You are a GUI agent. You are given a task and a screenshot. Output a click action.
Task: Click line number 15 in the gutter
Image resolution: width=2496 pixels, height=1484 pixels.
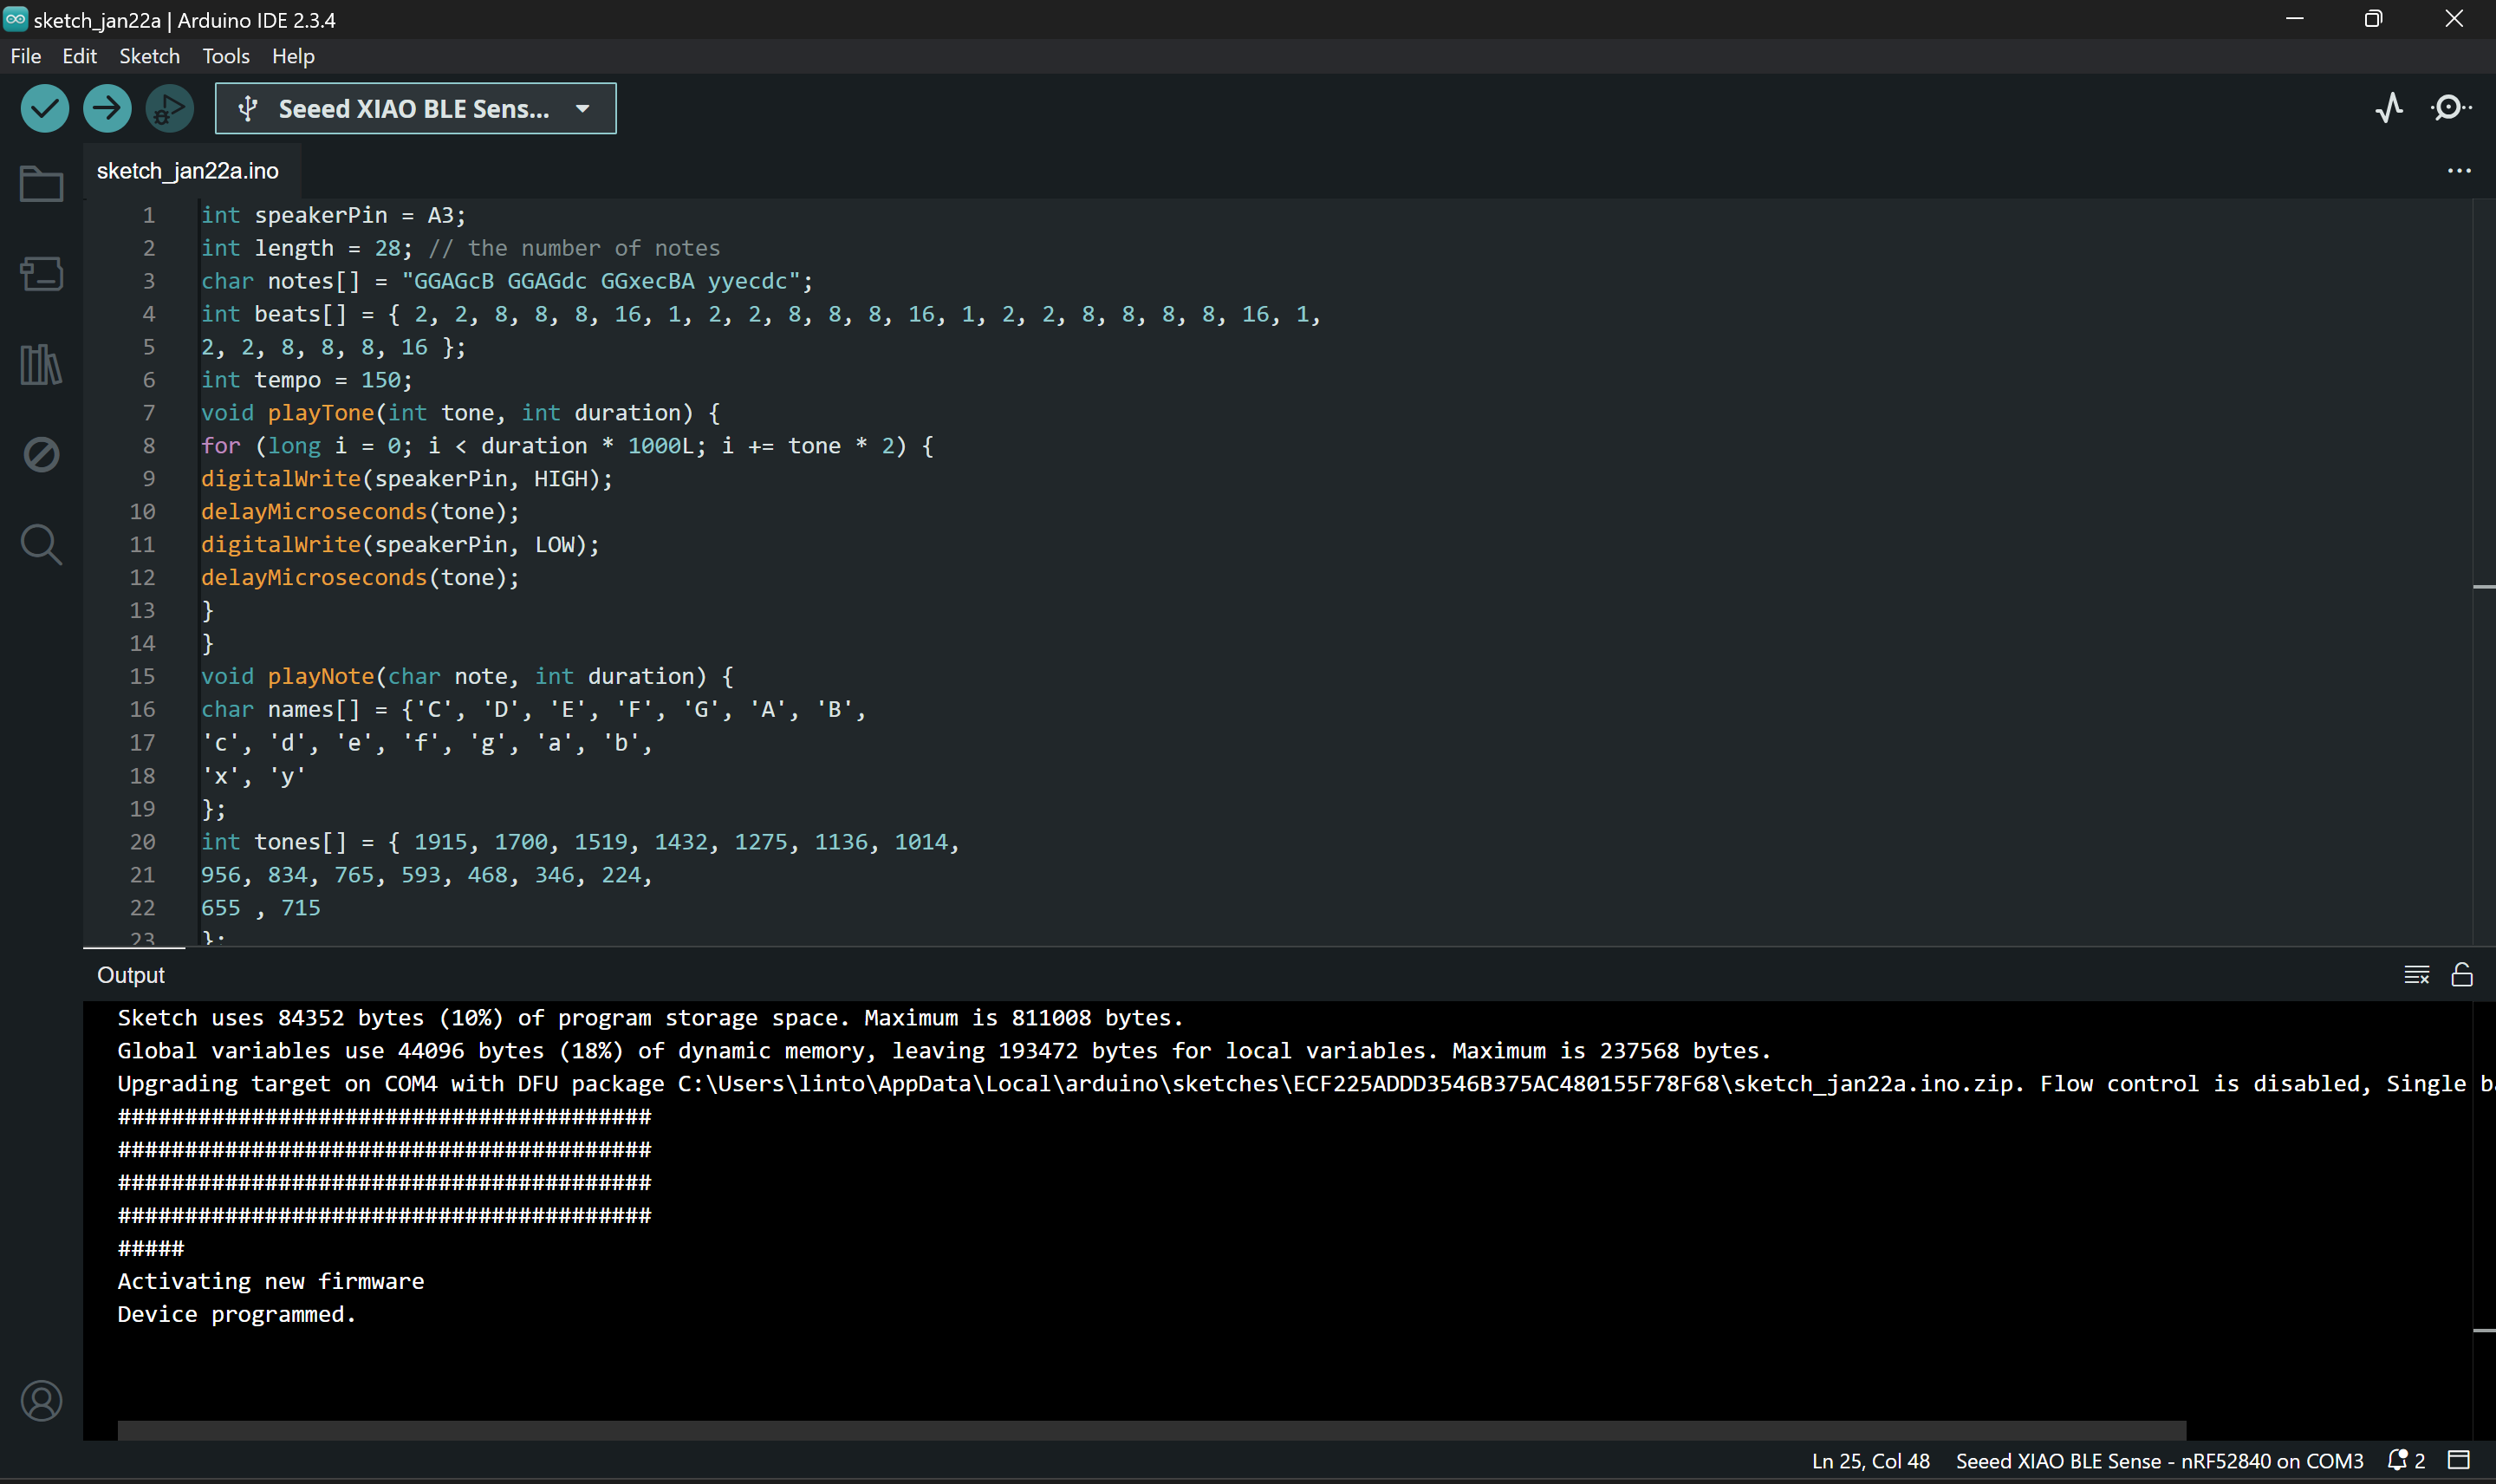coord(142,676)
